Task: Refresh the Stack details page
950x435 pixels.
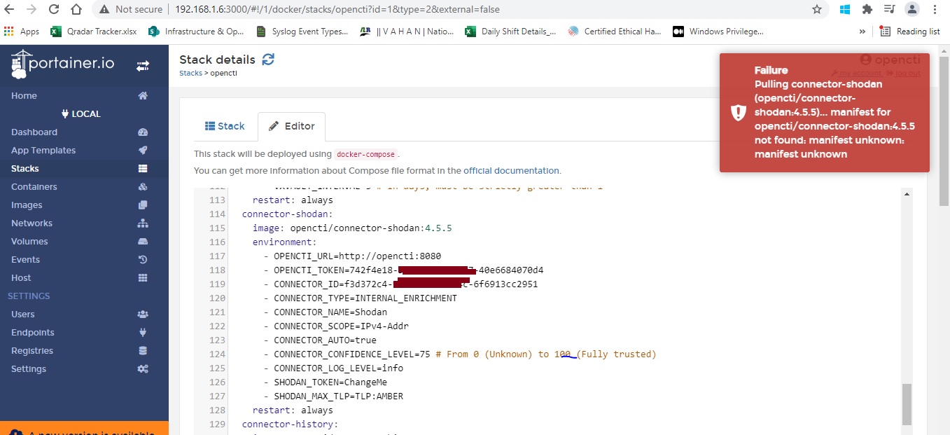Action: pos(268,60)
